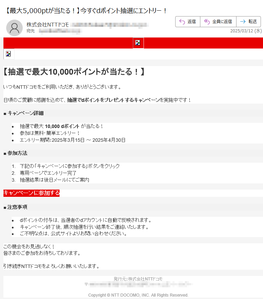The height and width of the screenshot is (299, 263).
Task: Click broken image icon in red banner
Action: click(138, 43)
